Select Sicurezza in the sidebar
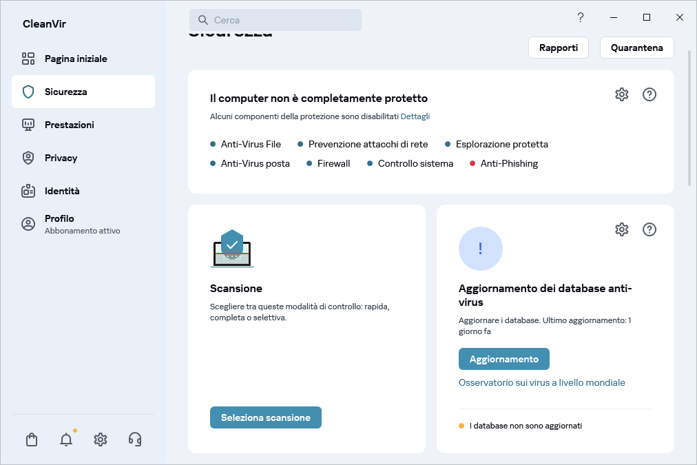Viewport: 697px width, 465px height. click(83, 92)
